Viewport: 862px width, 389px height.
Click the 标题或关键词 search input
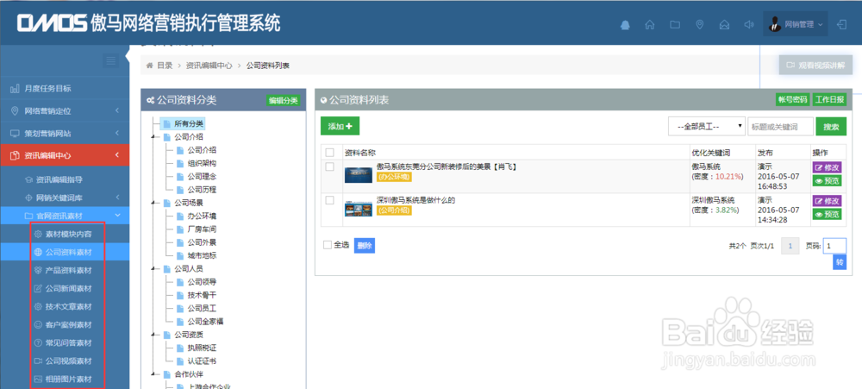[780, 126]
